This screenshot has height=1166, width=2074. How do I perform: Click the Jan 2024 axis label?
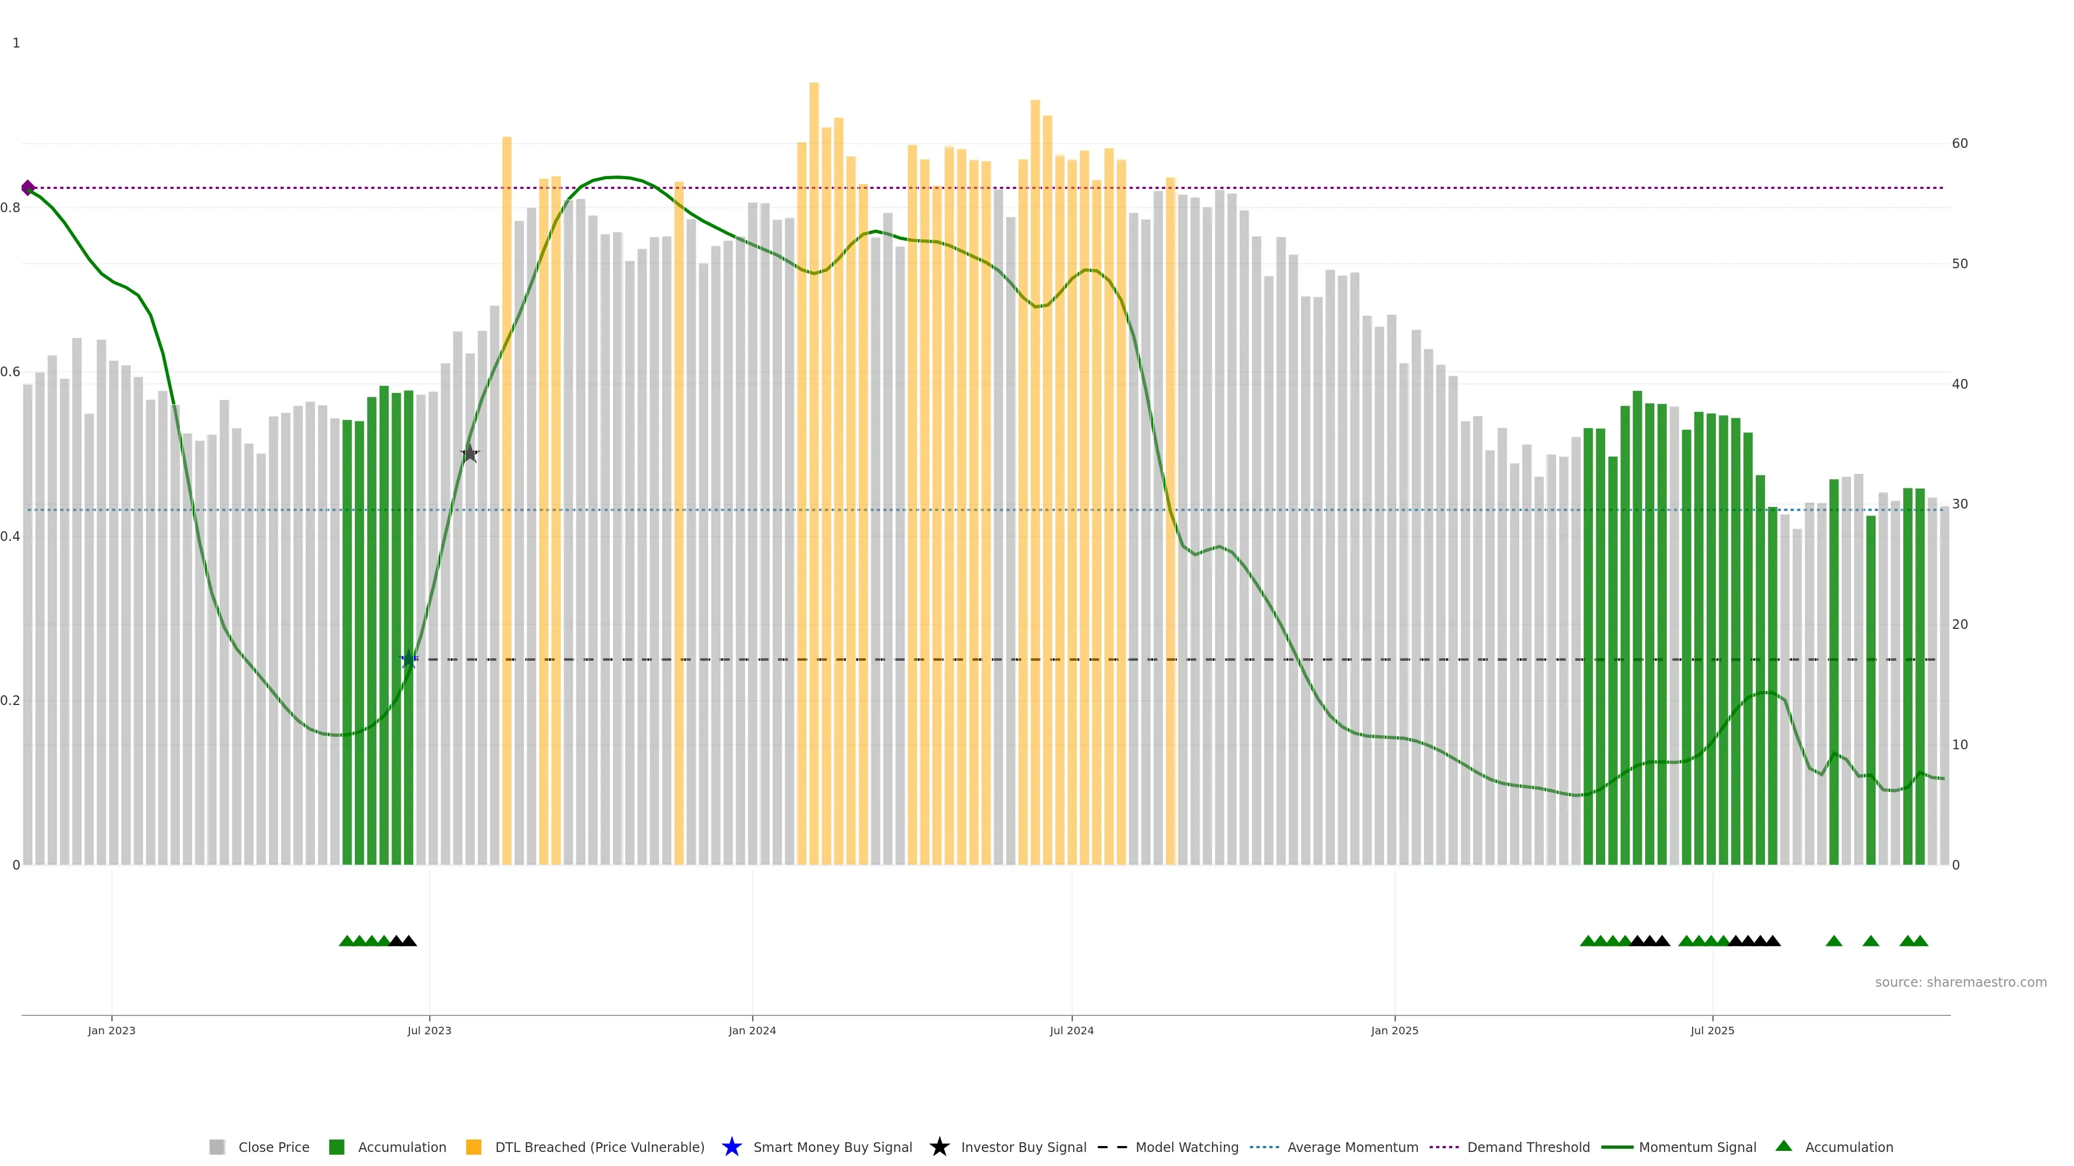point(752,1030)
